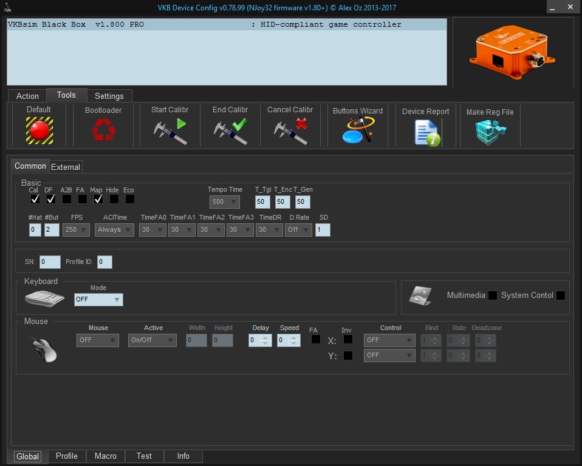This screenshot has width=582, height=466.
Task: Uncheck the Map checkbox
Action: [x=98, y=199]
